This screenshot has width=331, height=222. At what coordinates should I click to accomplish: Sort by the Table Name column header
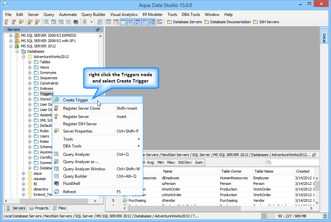(x=274, y=171)
